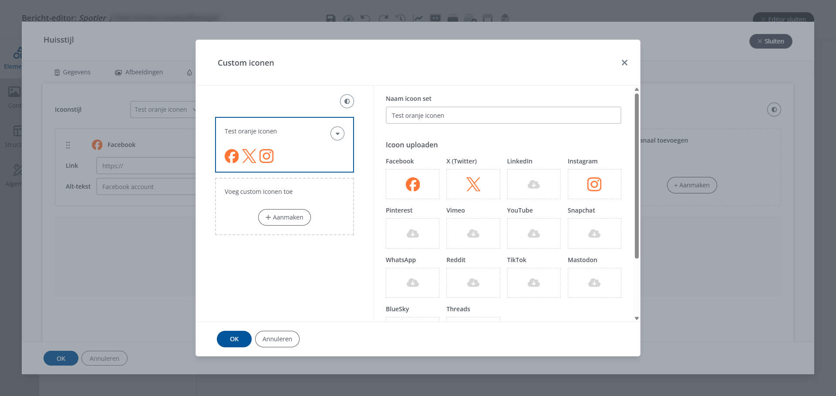Upload an icon for Vimeo
The image size is (836, 396).
[x=473, y=233]
